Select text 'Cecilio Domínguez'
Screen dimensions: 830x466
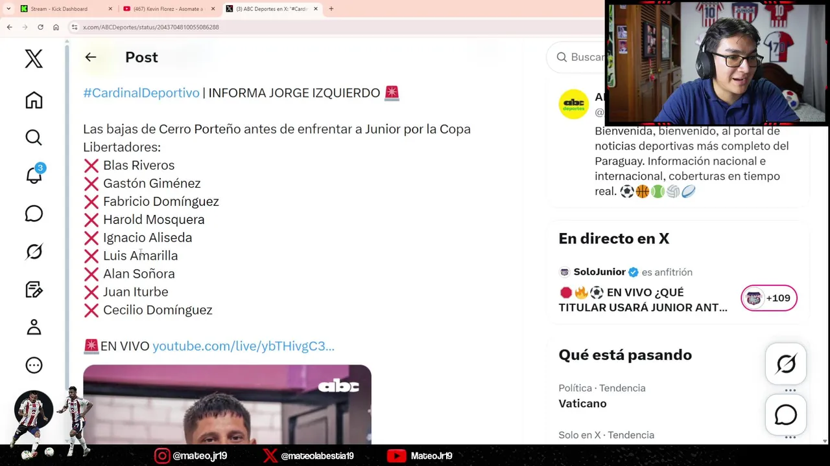[x=158, y=310]
